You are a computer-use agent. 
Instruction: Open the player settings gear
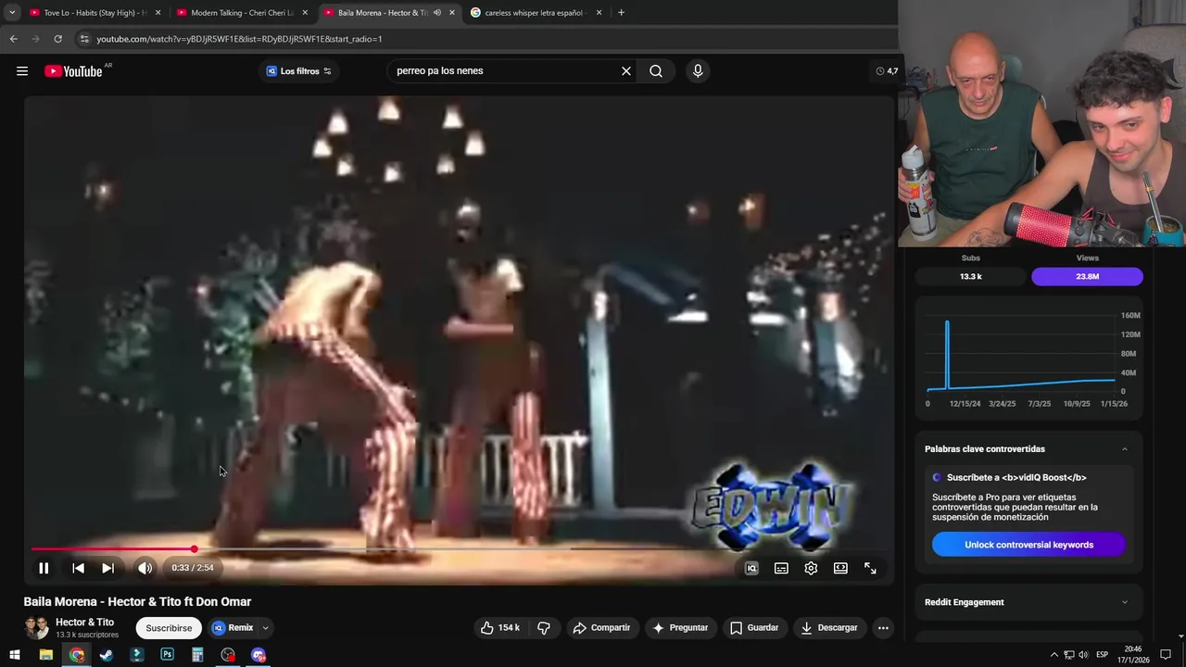coord(811,568)
